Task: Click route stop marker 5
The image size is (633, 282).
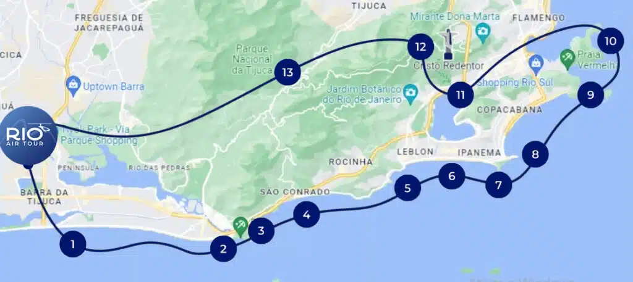Action: coord(407,188)
